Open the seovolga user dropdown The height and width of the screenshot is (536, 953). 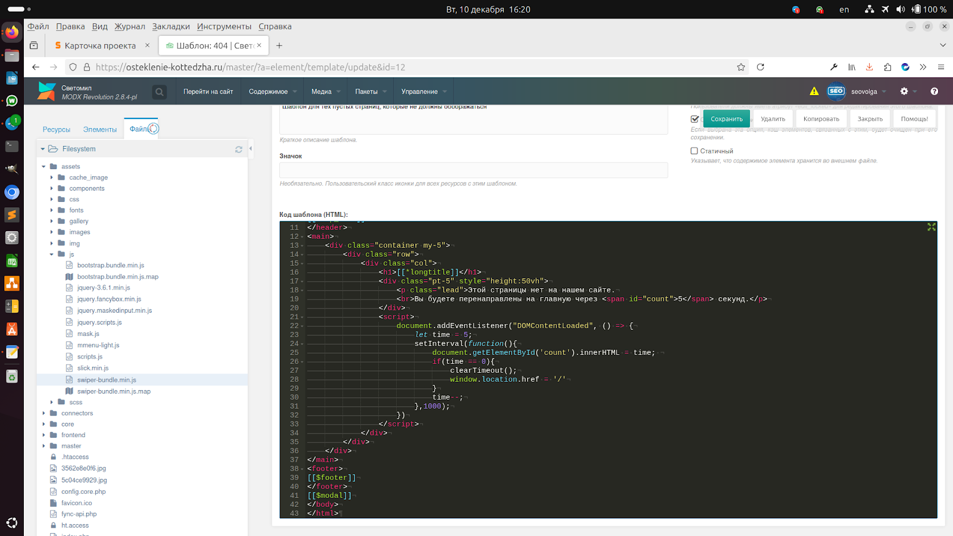pyautogui.click(x=869, y=92)
